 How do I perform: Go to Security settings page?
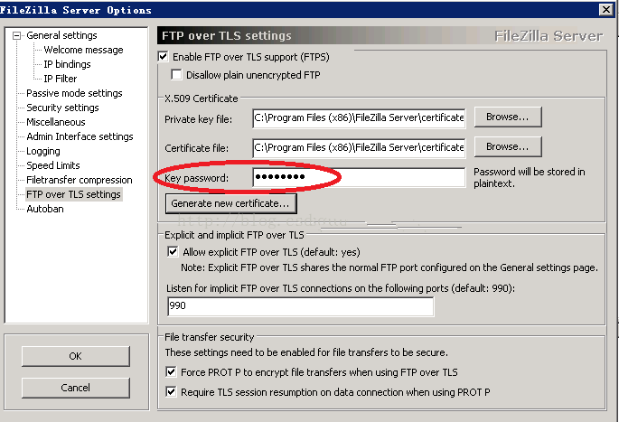coord(62,108)
